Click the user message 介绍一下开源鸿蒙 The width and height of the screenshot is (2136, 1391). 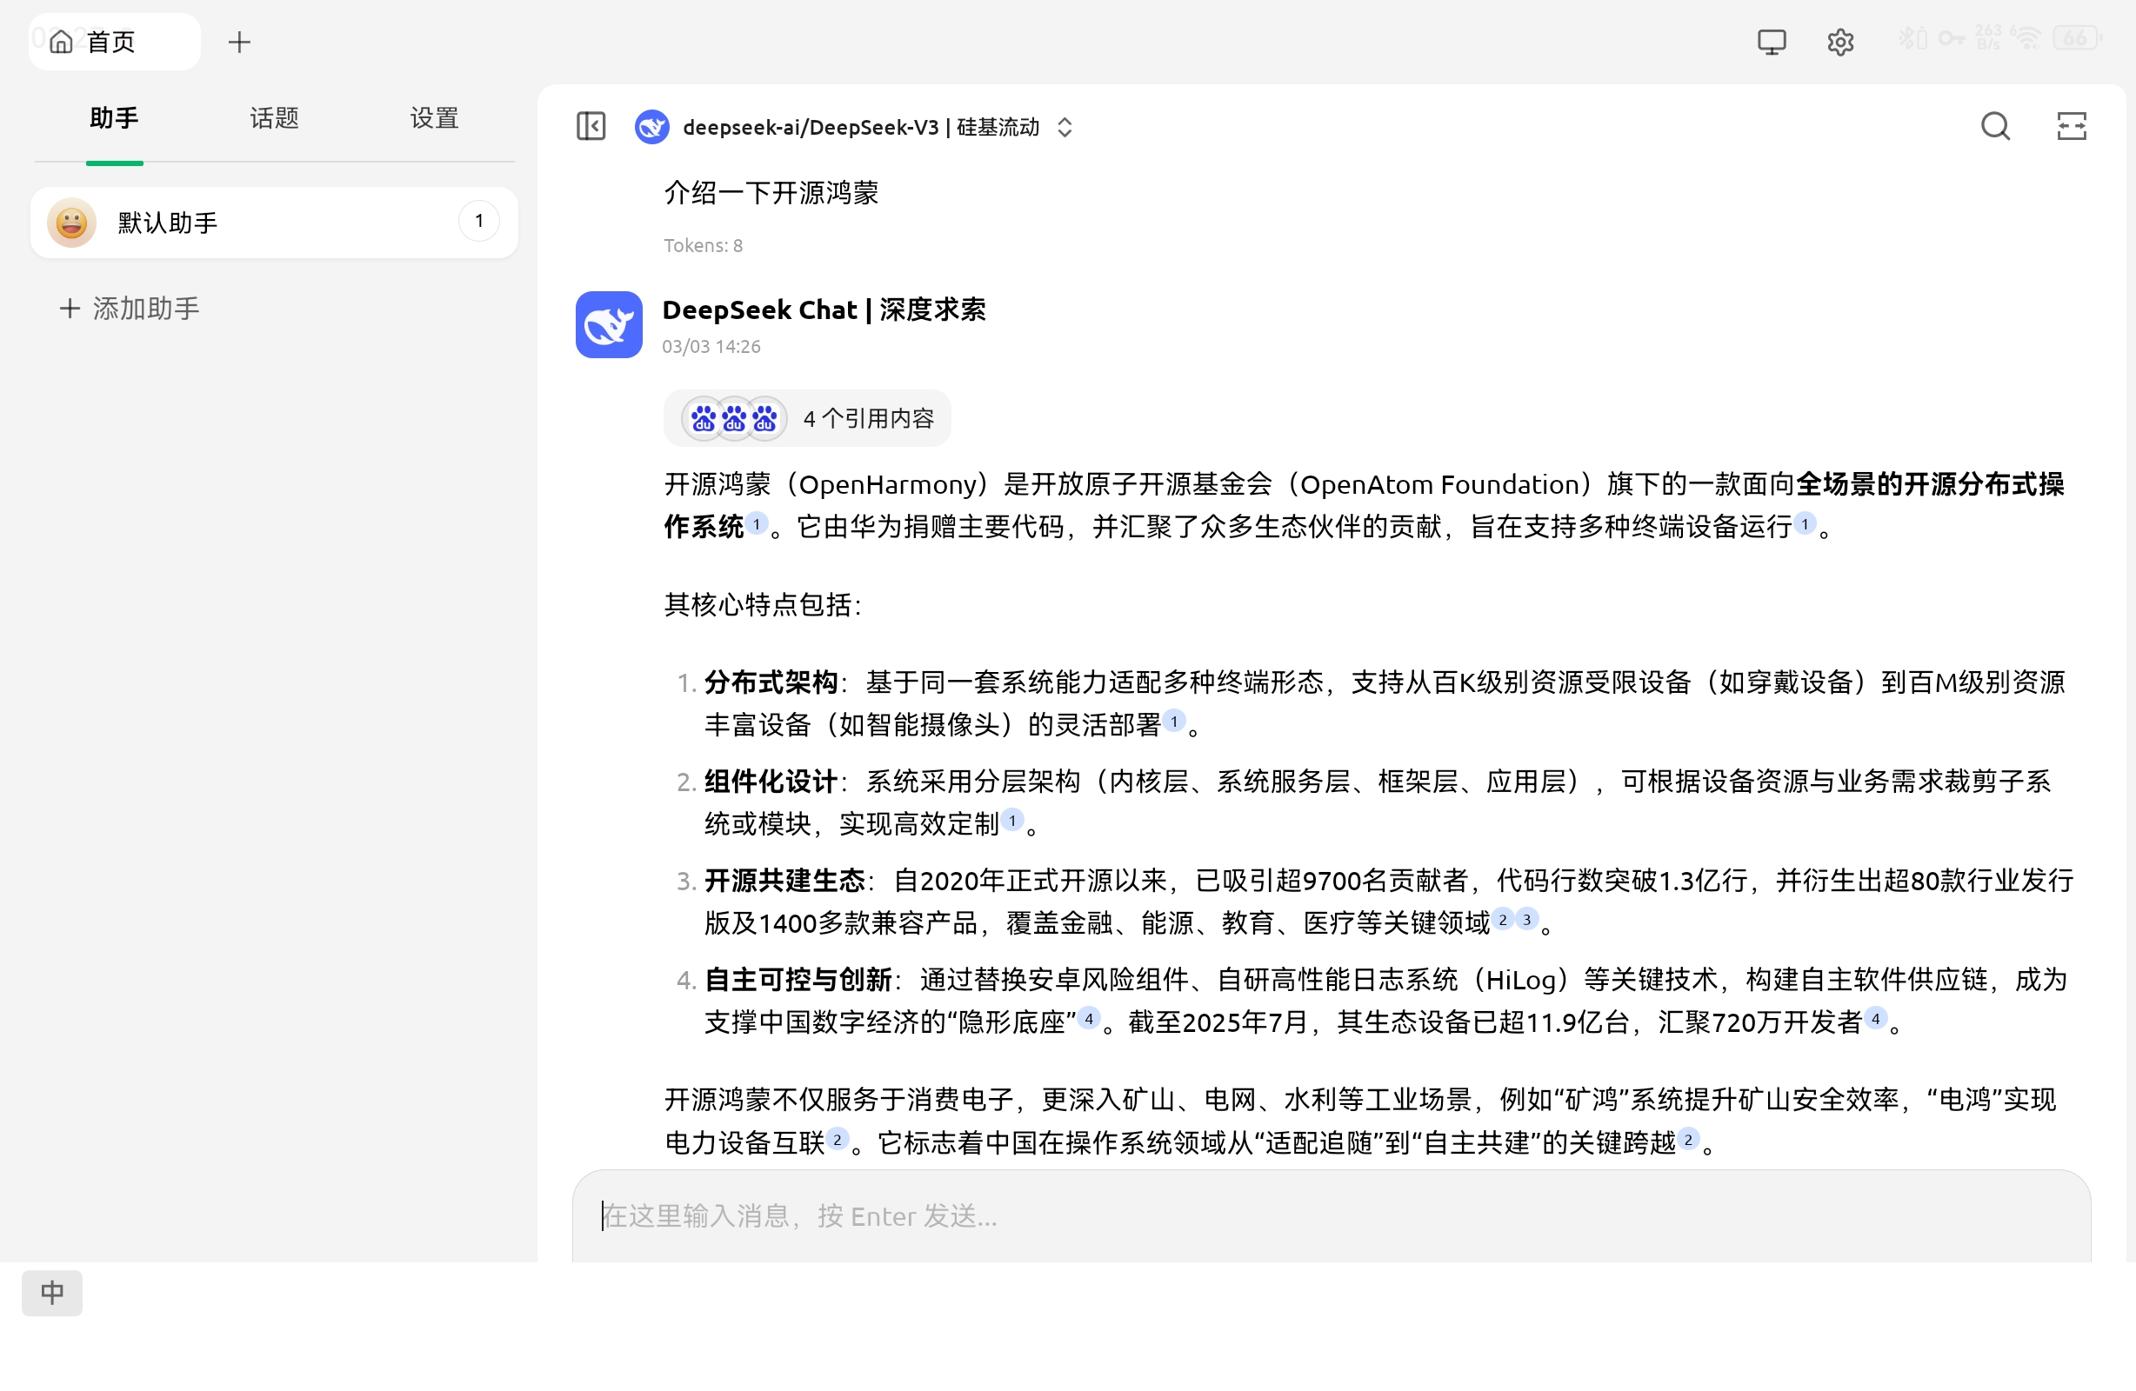pyautogui.click(x=771, y=193)
